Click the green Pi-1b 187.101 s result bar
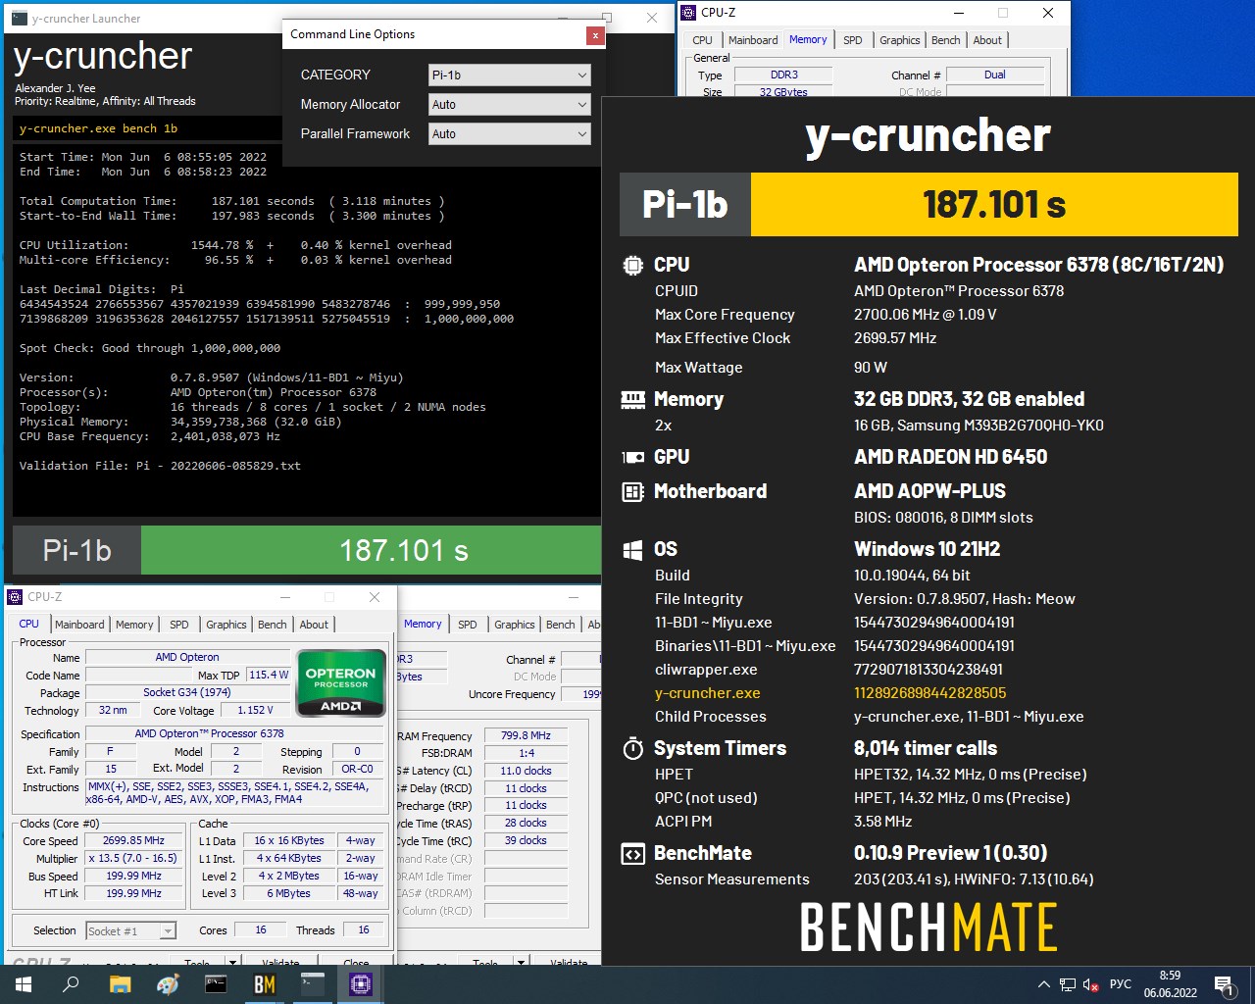1255x1004 pixels. point(307,550)
